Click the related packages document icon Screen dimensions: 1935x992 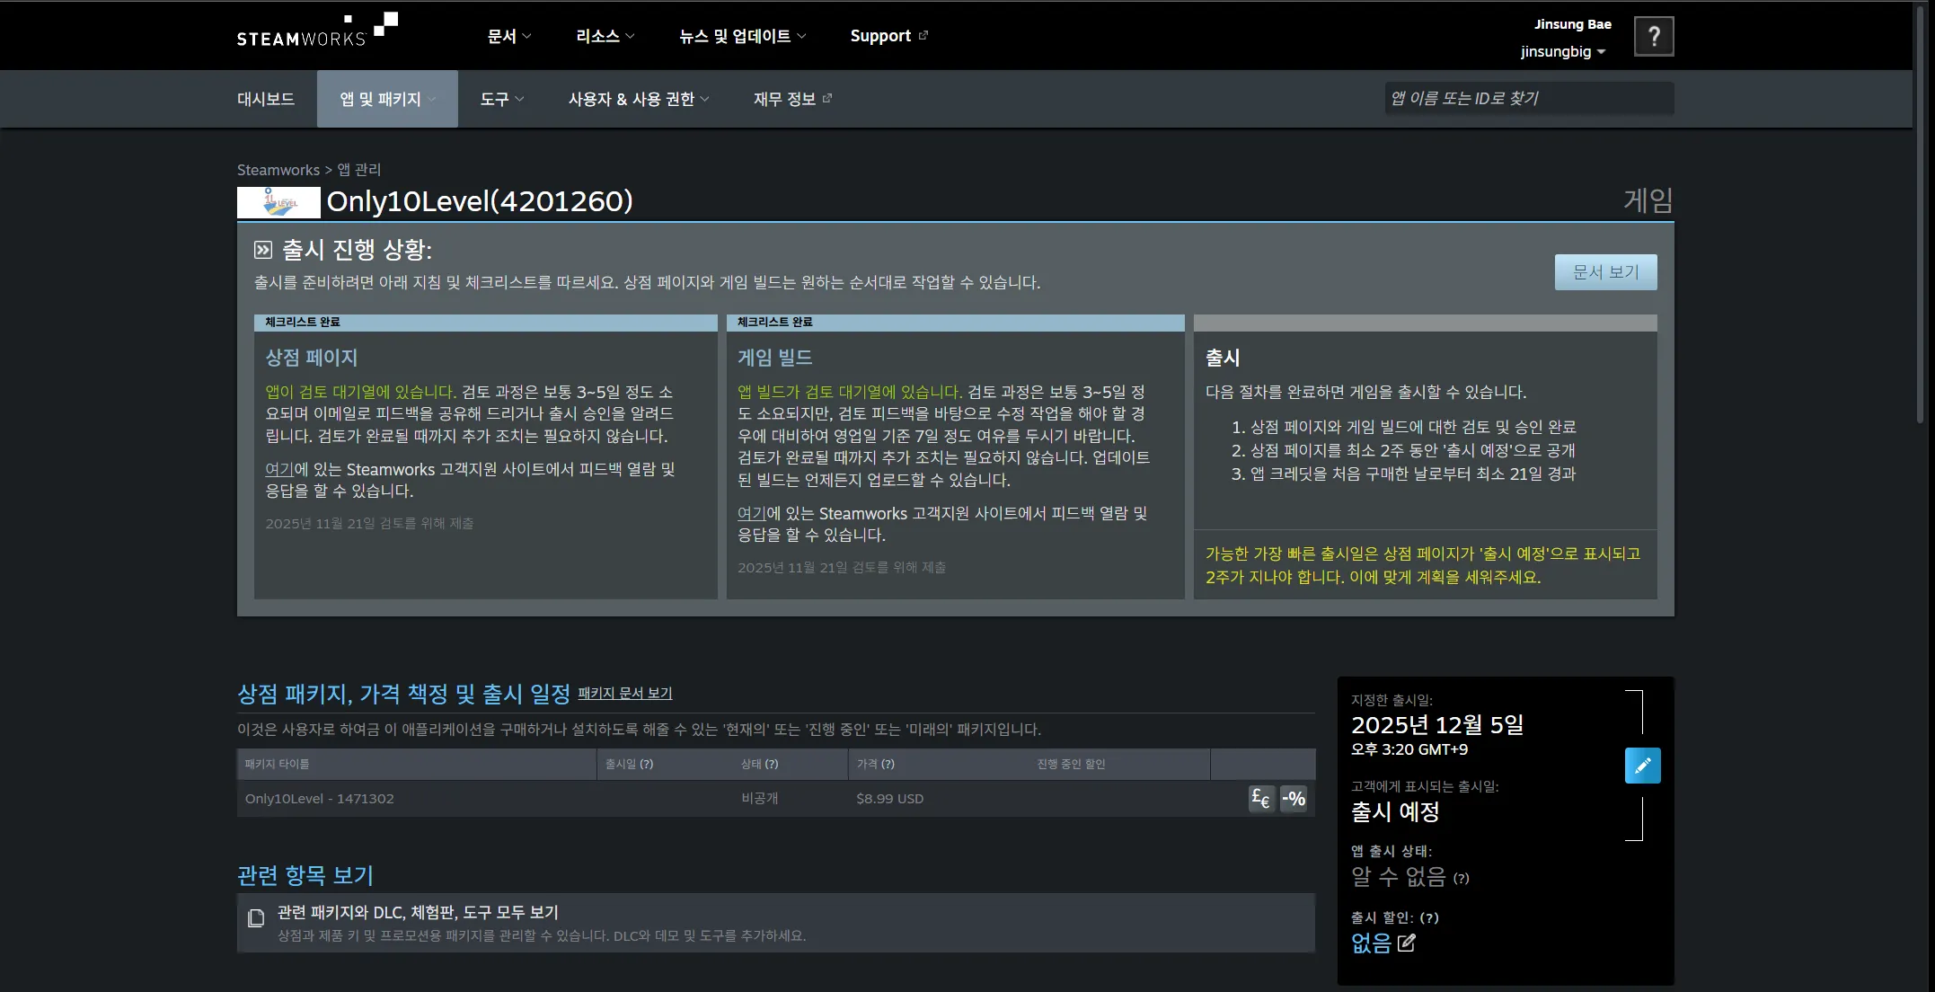(x=256, y=918)
